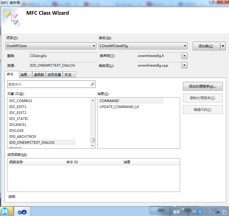Open Visual Studio from the taskbar
The height and width of the screenshot is (216, 229).
(x=22, y=211)
